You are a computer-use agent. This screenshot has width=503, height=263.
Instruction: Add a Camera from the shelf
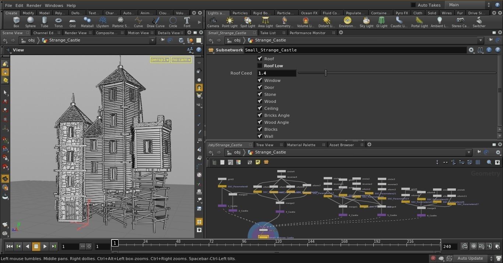click(x=213, y=22)
